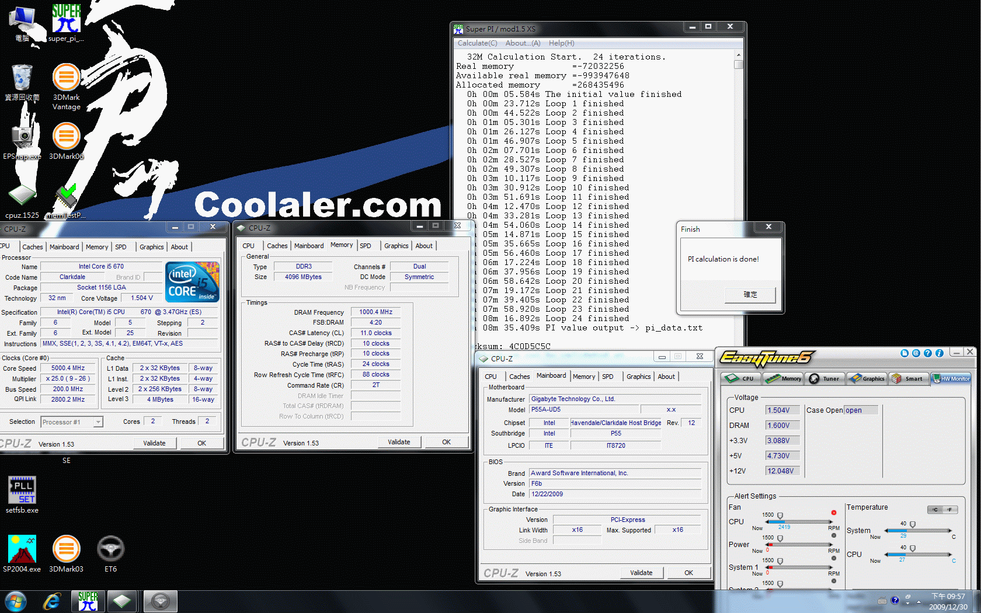Screen dimensions: 981x613
Task: Open the ET6 desktop icon
Action: pos(110,553)
